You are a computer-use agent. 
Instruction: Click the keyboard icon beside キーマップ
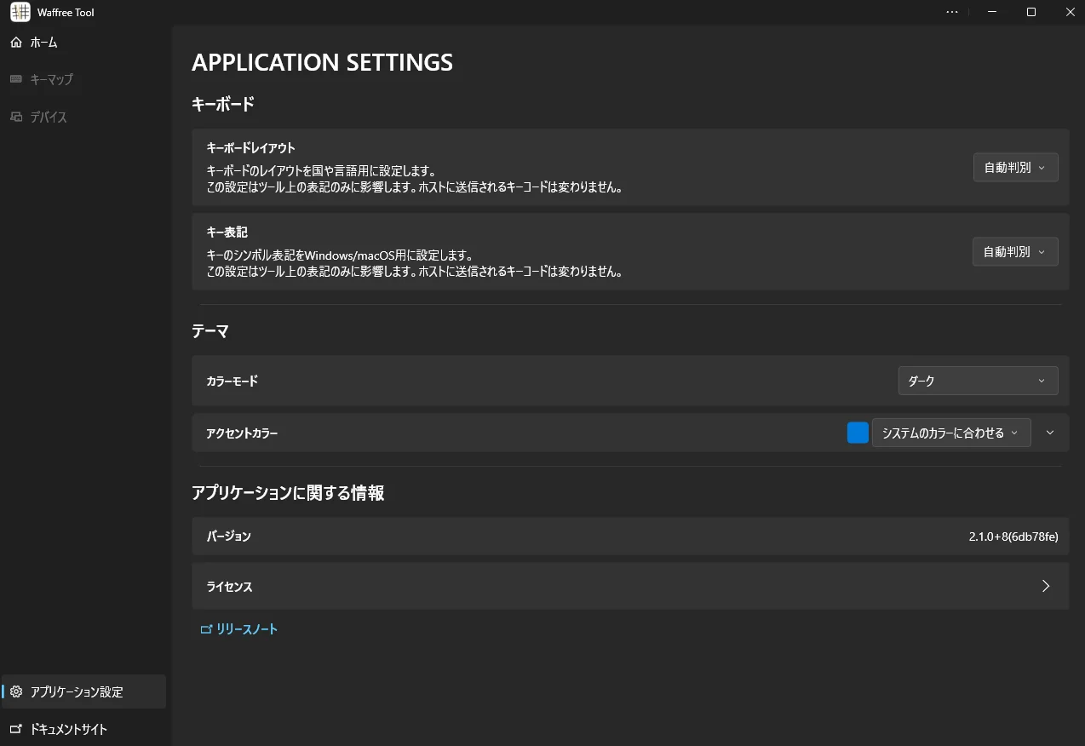click(16, 79)
